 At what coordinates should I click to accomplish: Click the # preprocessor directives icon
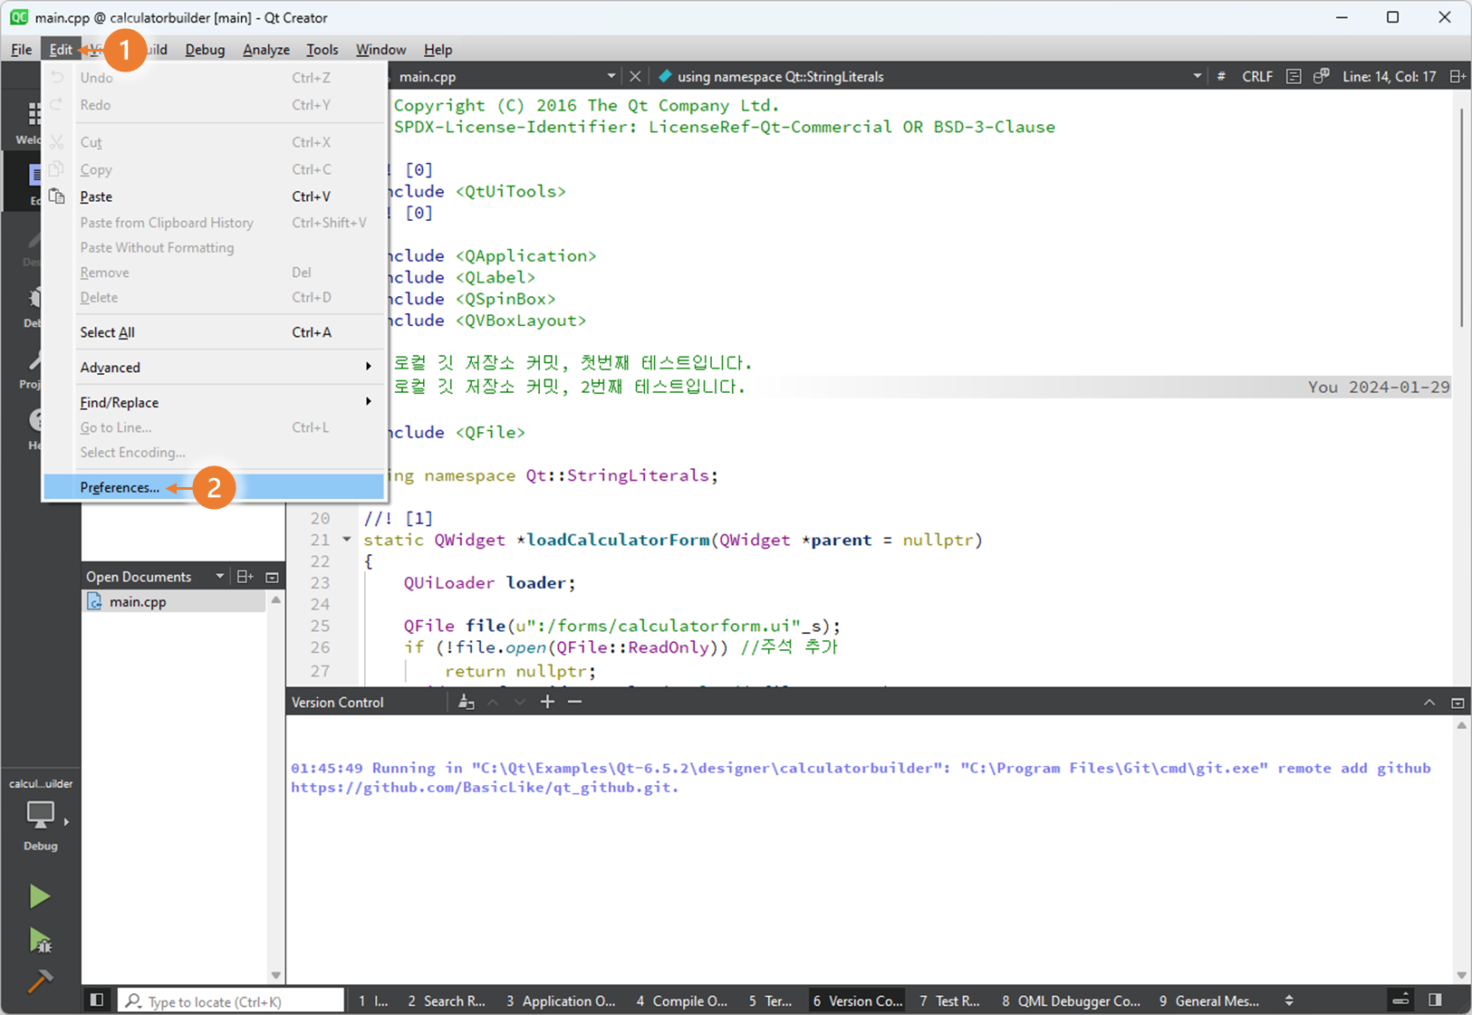(1221, 77)
